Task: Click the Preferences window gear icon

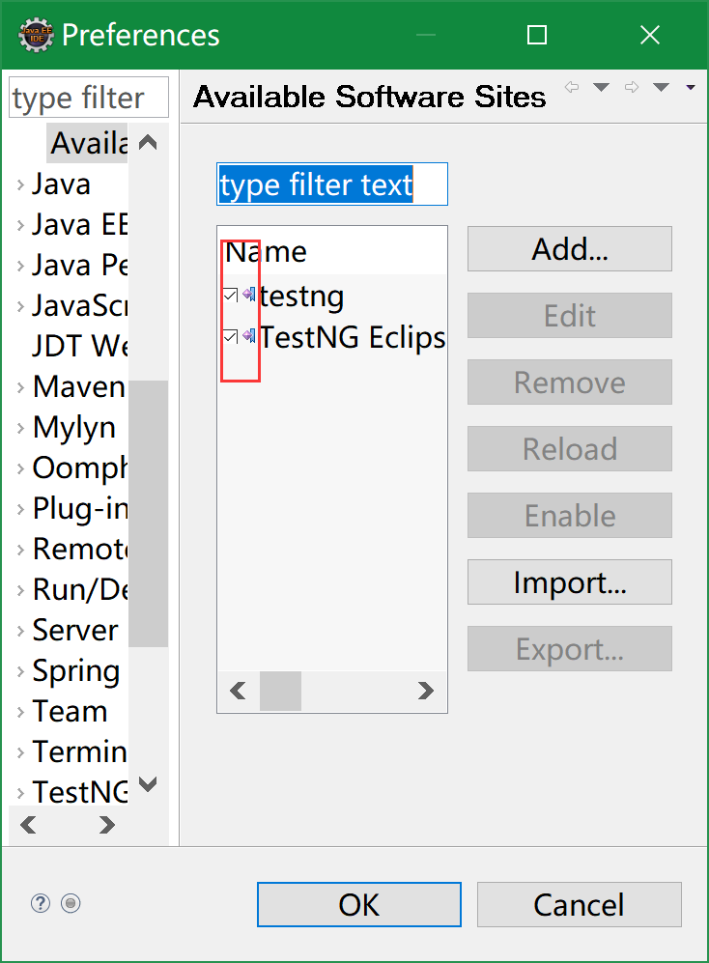Action: [x=37, y=35]
